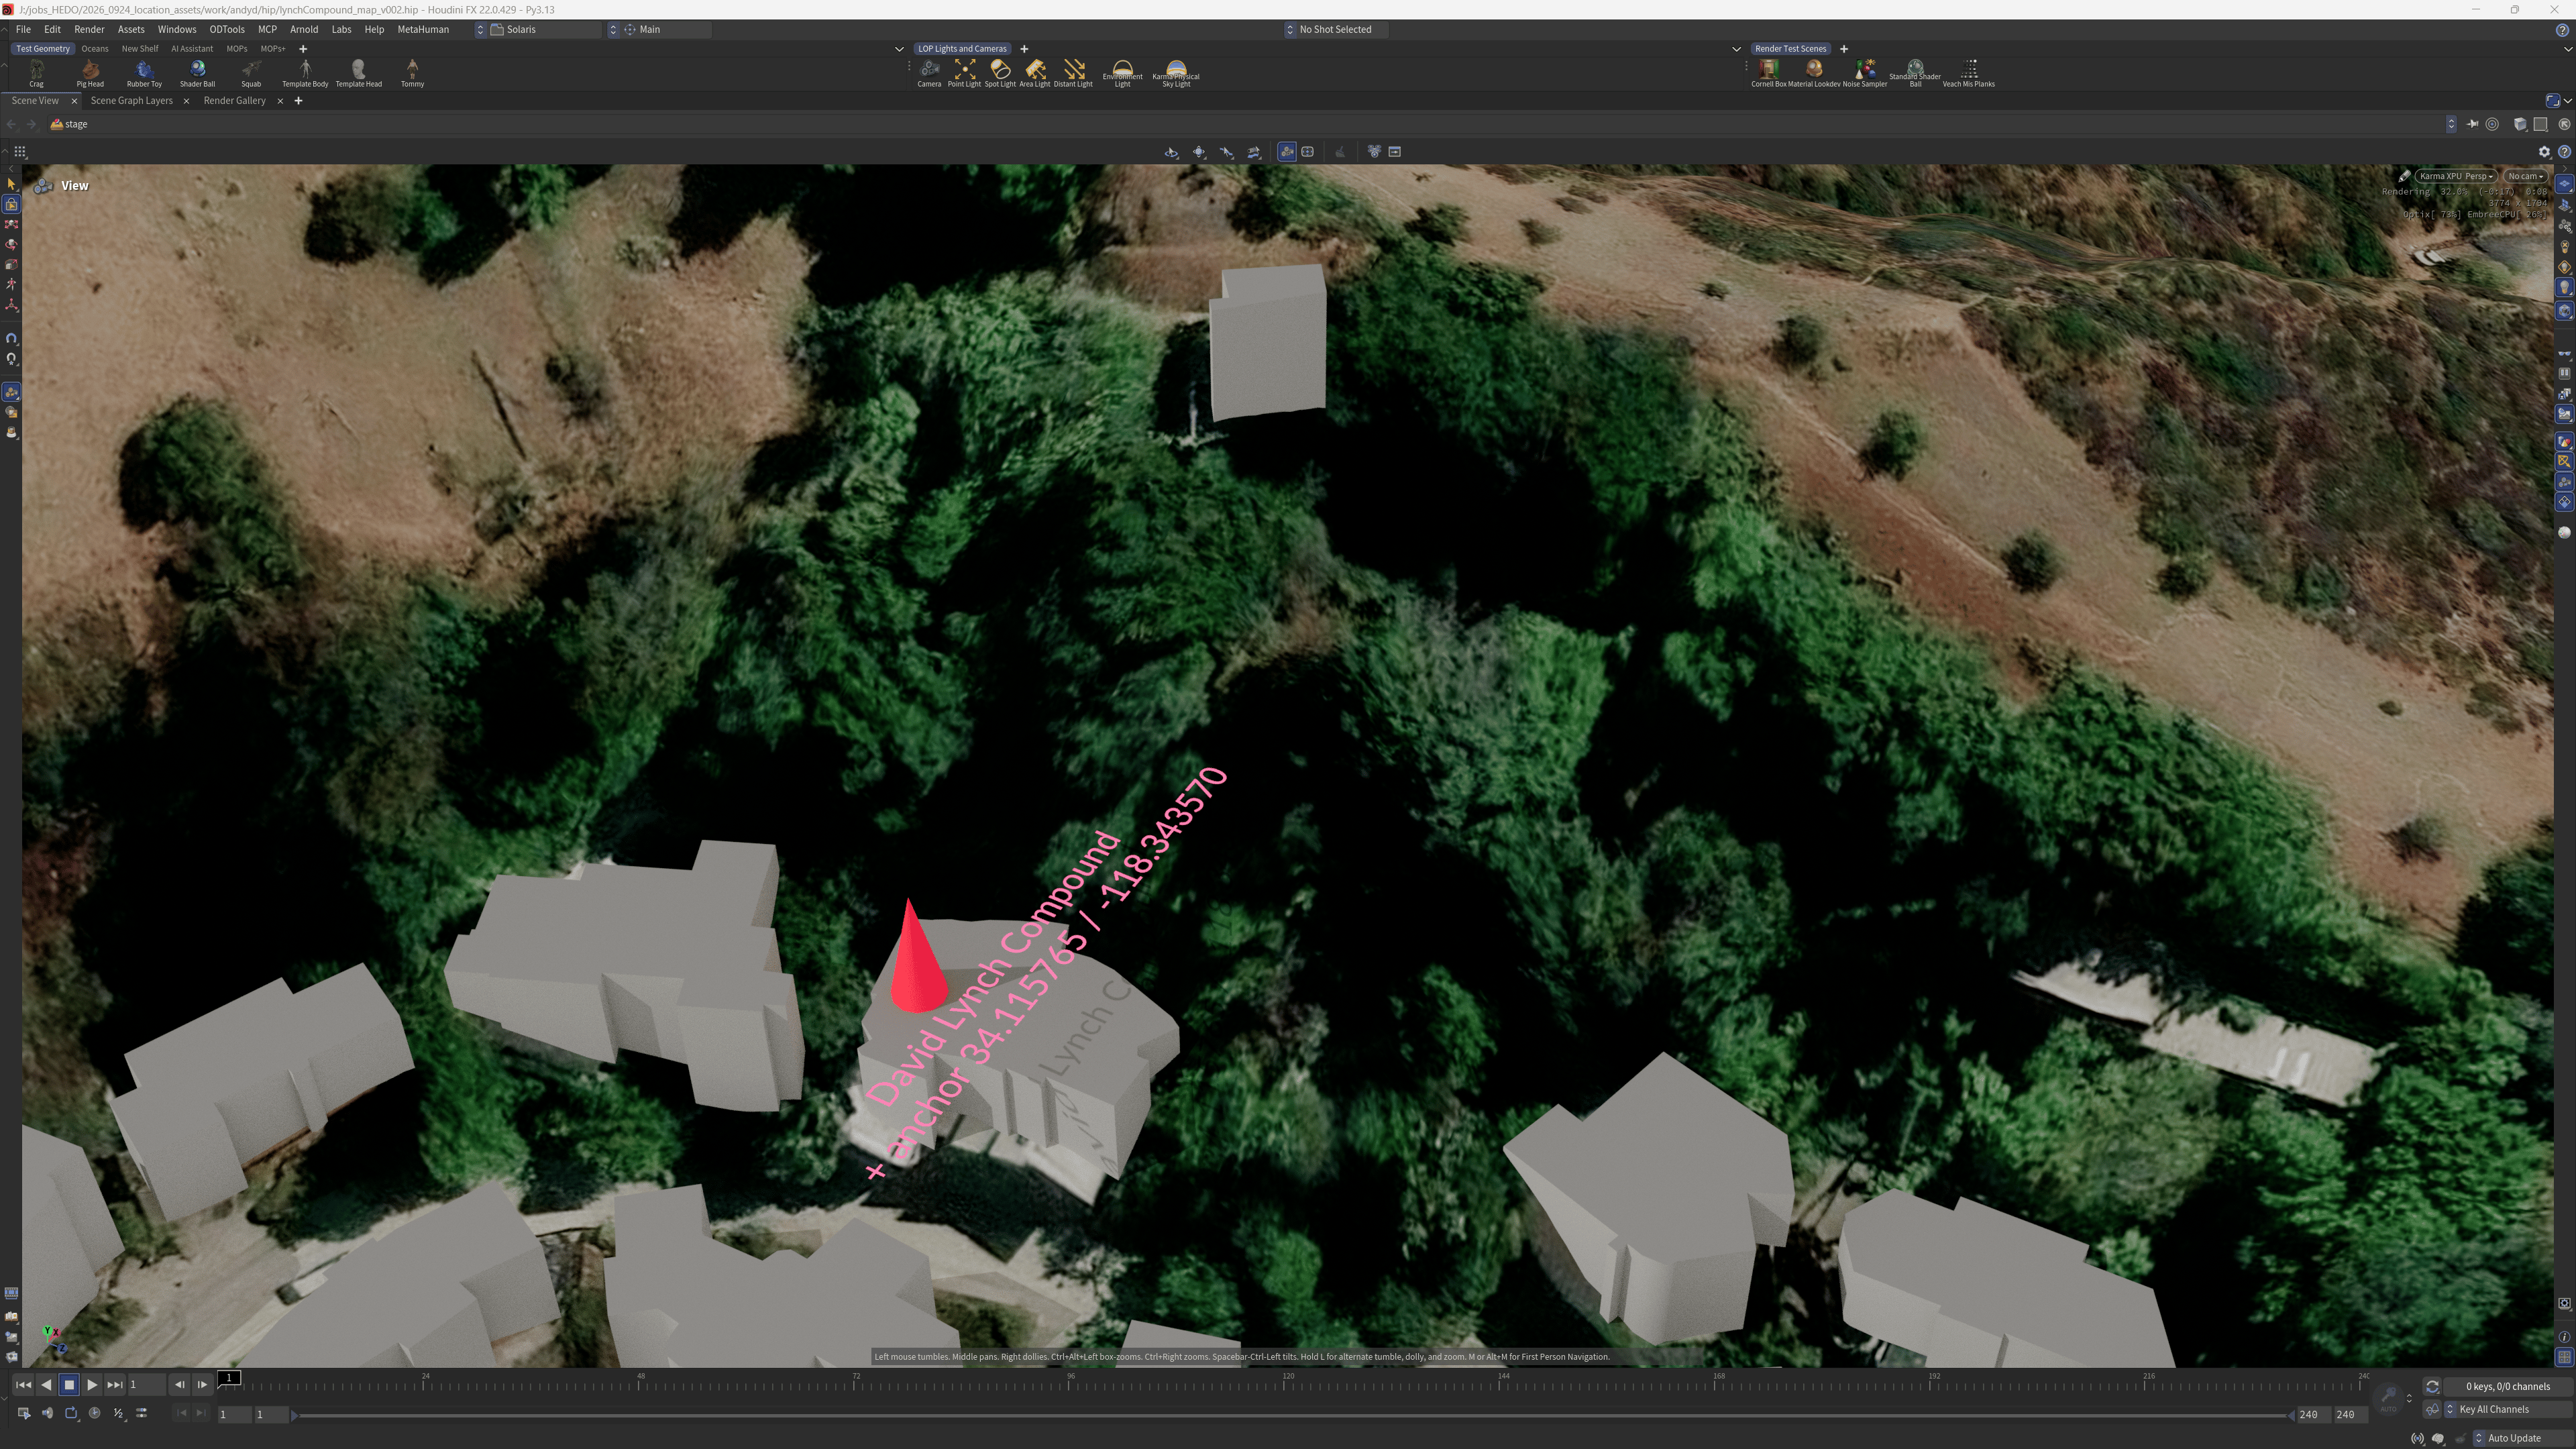Toggle loop playback mode
This screenshot has height=1449, width=2576.
pos(71,1413)
